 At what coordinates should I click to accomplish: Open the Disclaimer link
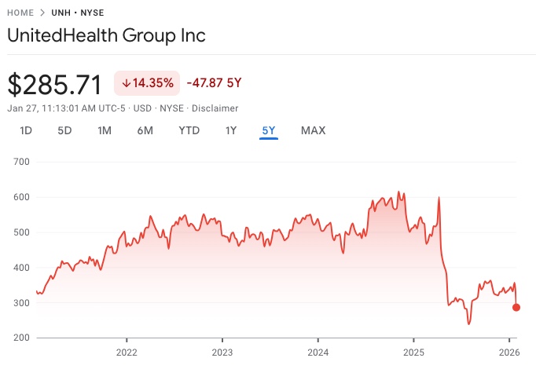(x=215, y=108)
